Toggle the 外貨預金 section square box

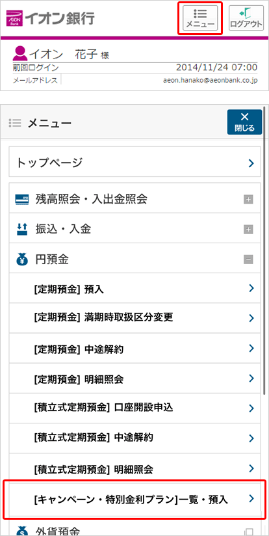[x=250, y=531]
